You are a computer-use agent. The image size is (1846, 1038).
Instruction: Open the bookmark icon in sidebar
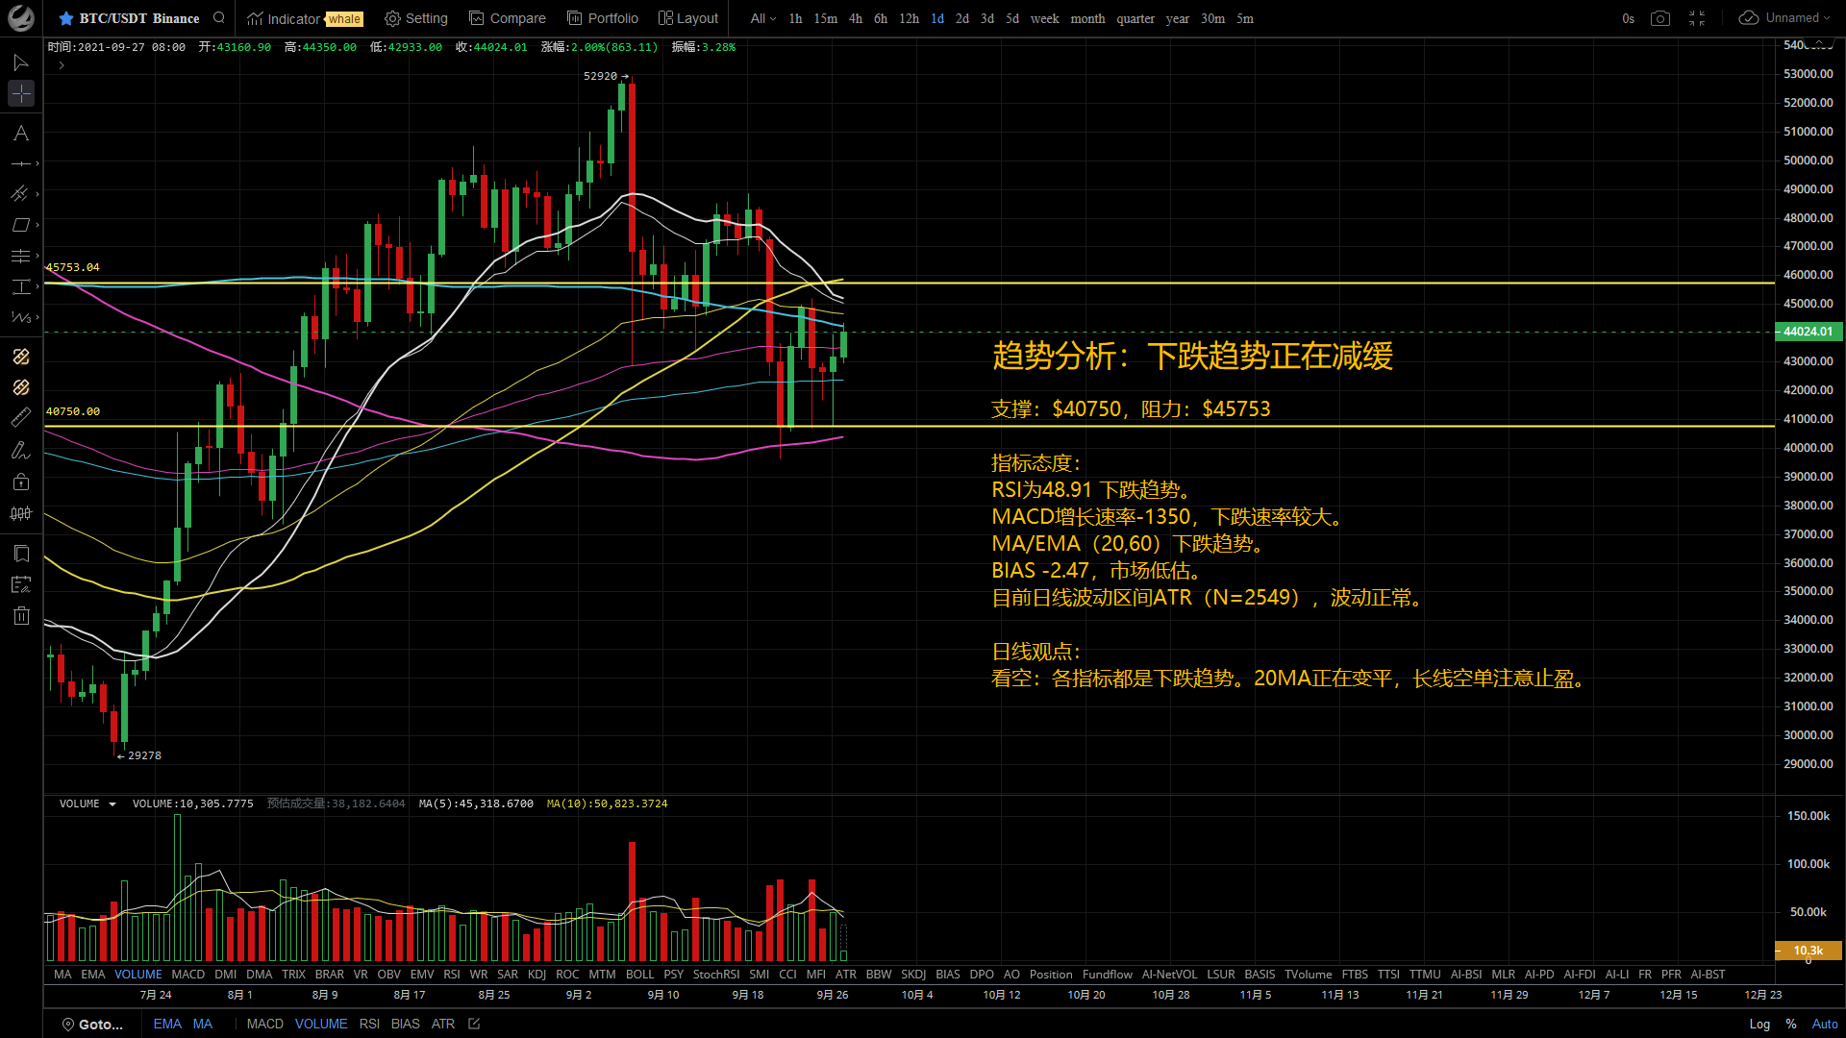(20, 554)
